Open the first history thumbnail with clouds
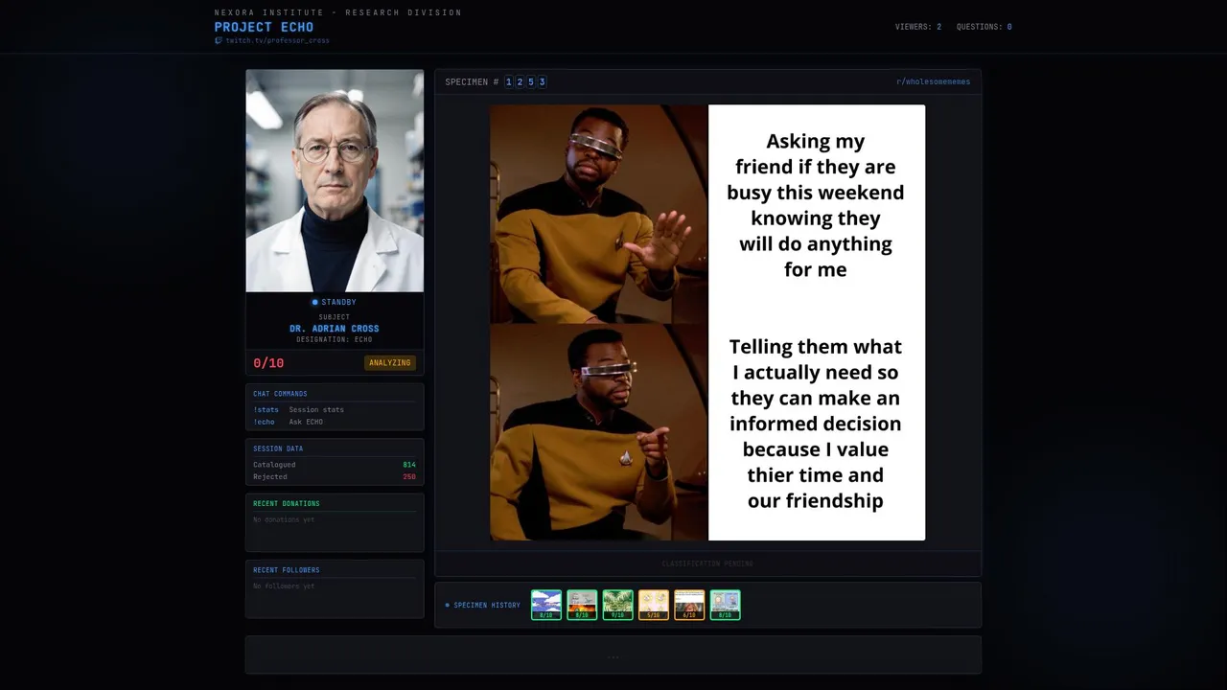The height and width of the screenshot is (690, 1227). [x=546, y=605]
